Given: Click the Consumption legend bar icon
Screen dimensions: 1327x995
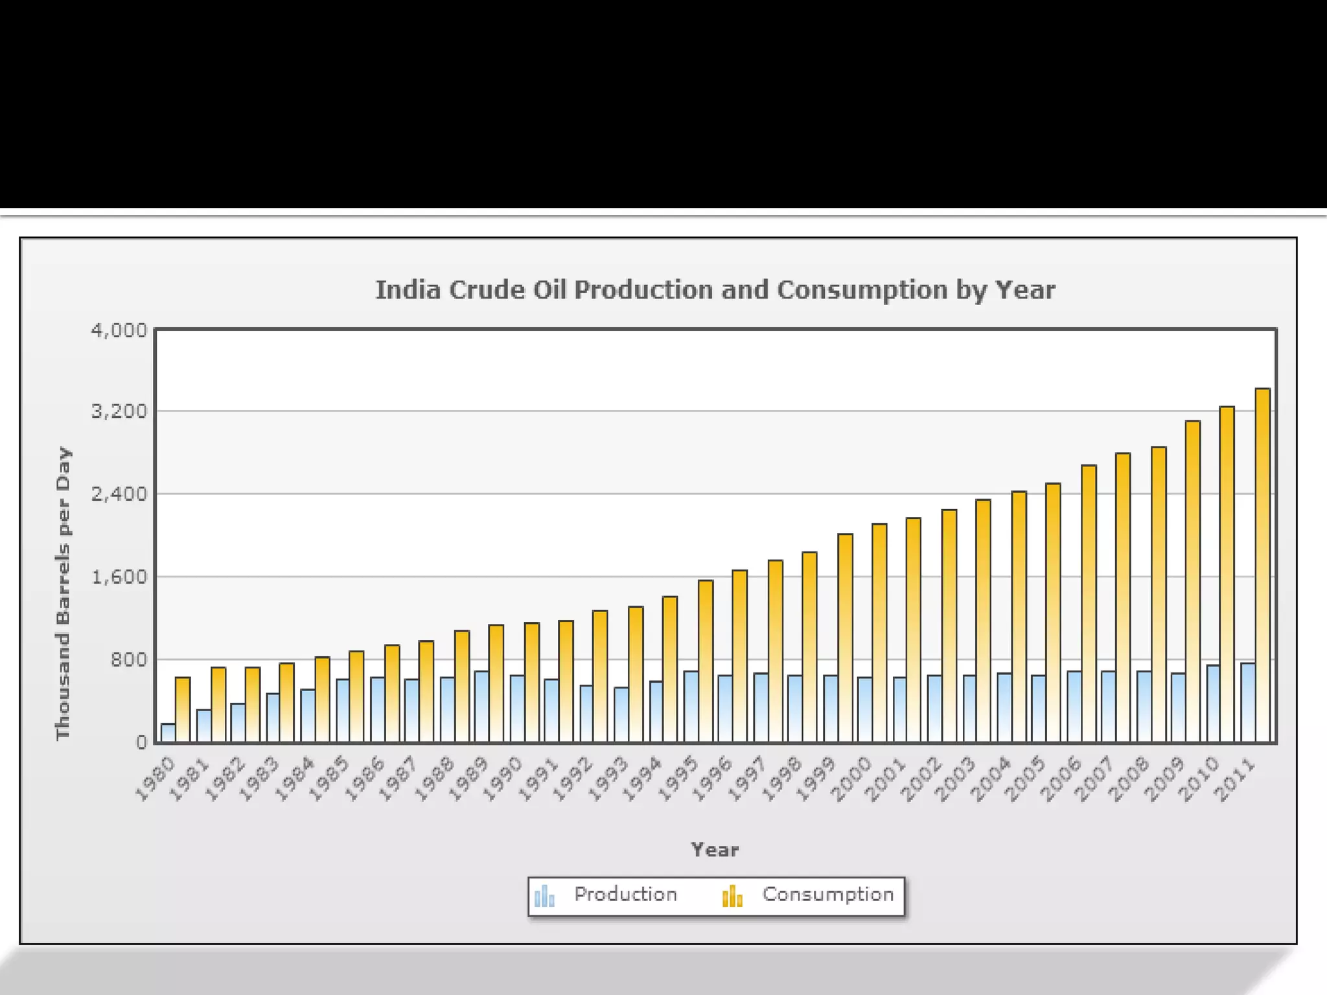Looking at the screenshot, I should point(732,896).
